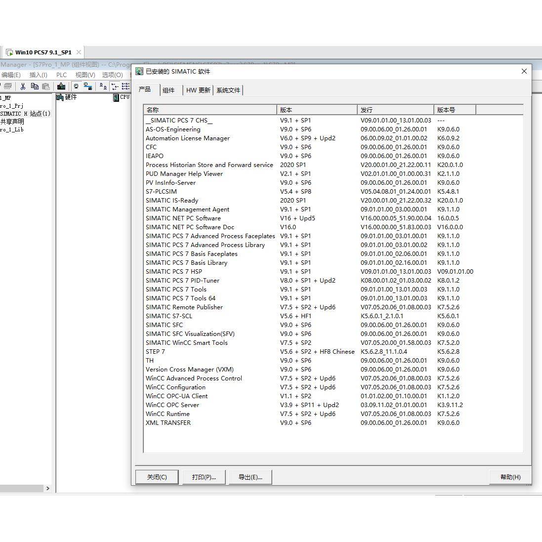542x542 pixels.
Task: Click the project tree horizontal scrollbar thumb
Action: [x=21, y=489]
